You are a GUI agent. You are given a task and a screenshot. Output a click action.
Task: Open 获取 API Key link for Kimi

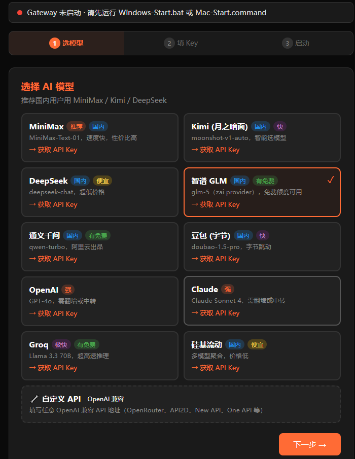tap(216, 150)
